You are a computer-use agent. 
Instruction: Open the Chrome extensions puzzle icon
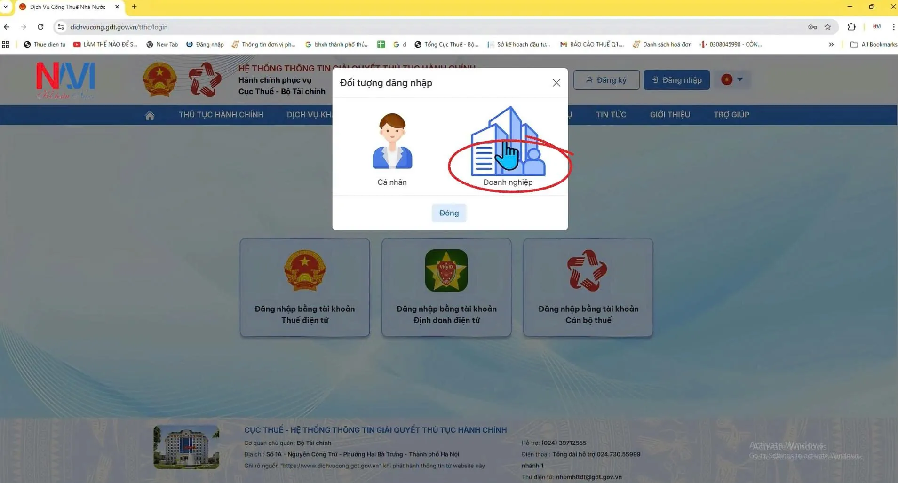851,27
